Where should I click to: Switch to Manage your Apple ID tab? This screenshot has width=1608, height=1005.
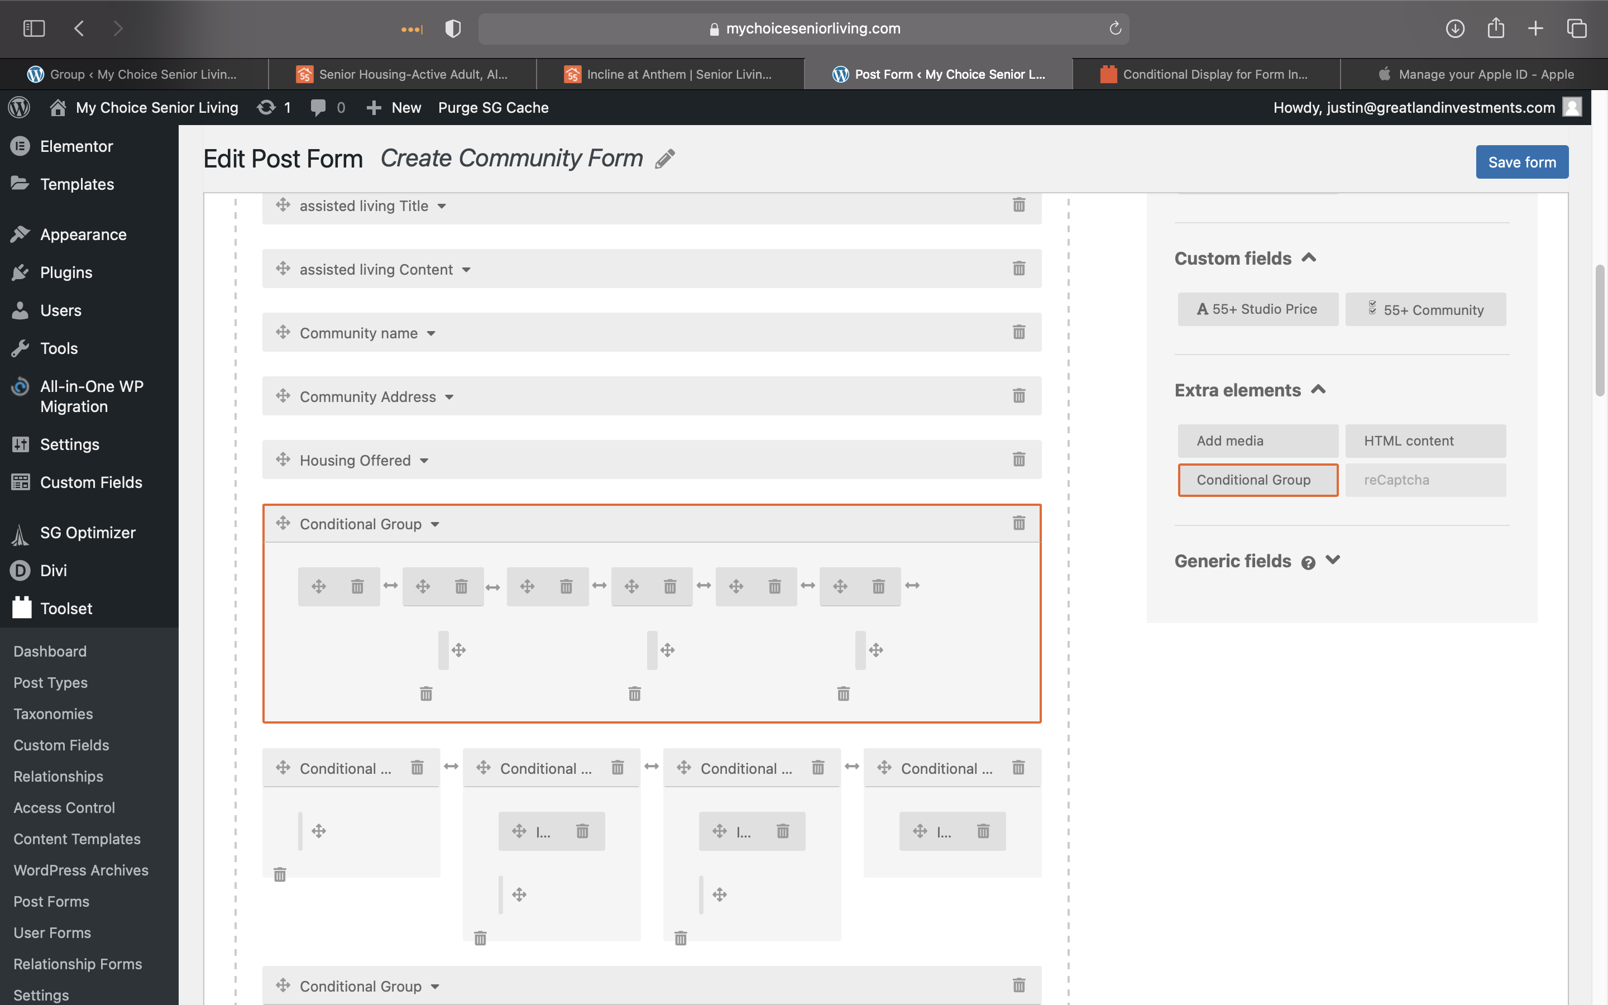click(1474, 74)
